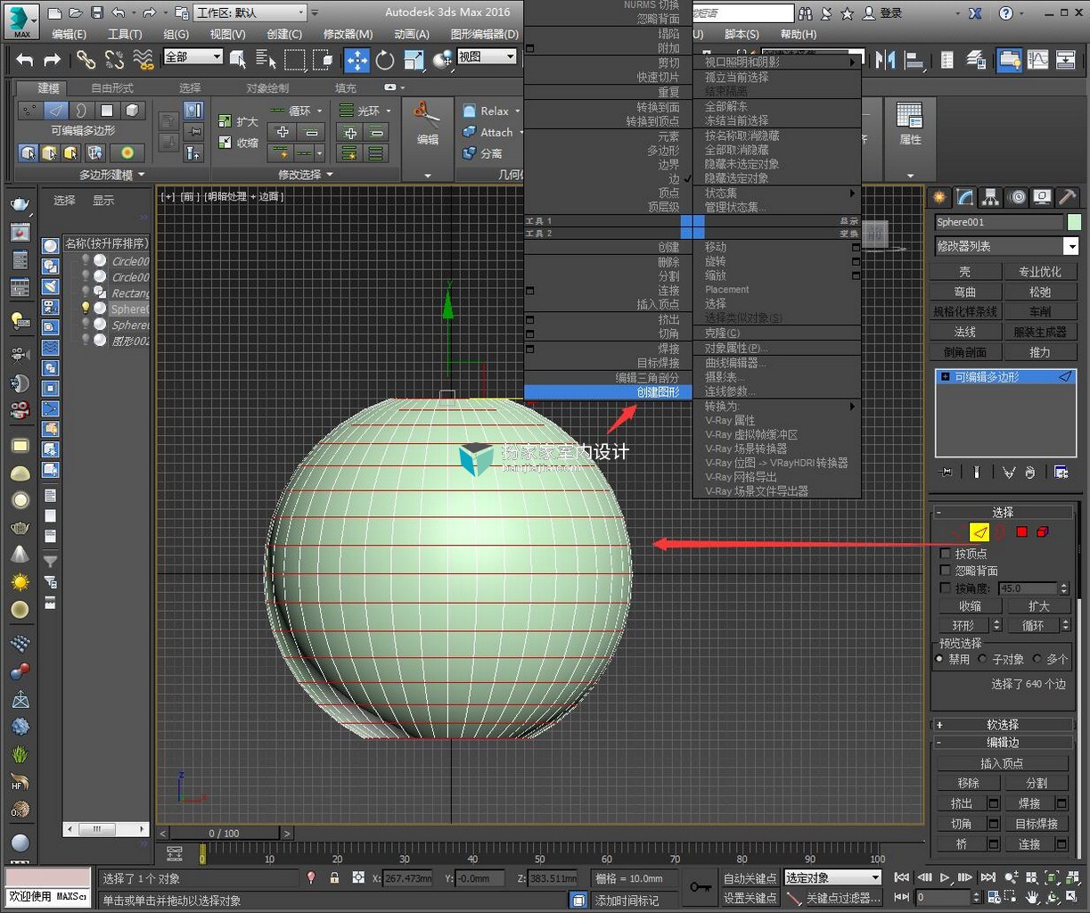This screenshot has width=1090, height=913.
Task: Click the 移除 button
Action: [968, 783]
